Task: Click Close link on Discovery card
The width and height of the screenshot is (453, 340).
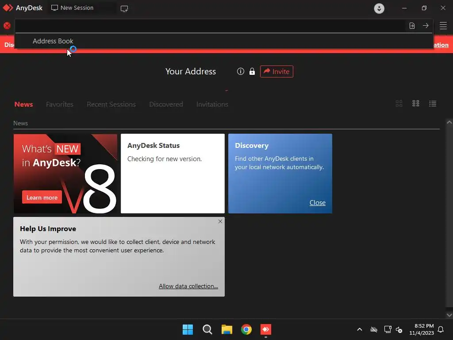Action: tap(318, 203)
